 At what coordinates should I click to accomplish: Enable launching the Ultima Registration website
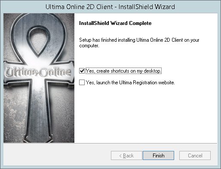(x=82, y=83)
